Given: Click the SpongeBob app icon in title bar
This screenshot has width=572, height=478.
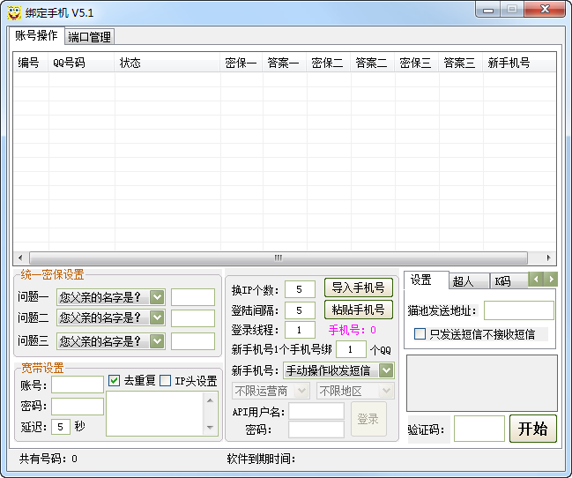Looking at the screenshot, I should (14, 13).
